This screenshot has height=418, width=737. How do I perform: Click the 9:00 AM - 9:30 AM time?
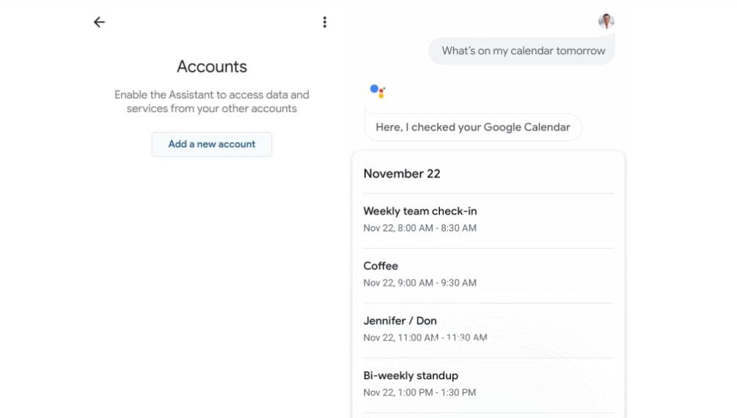point(437,283)
